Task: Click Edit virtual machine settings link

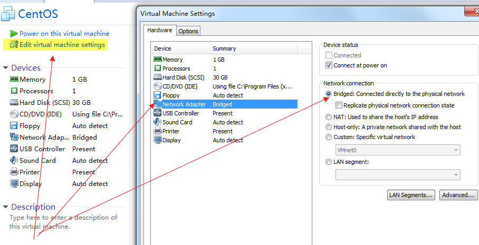Action: click(x=62, y=45)
